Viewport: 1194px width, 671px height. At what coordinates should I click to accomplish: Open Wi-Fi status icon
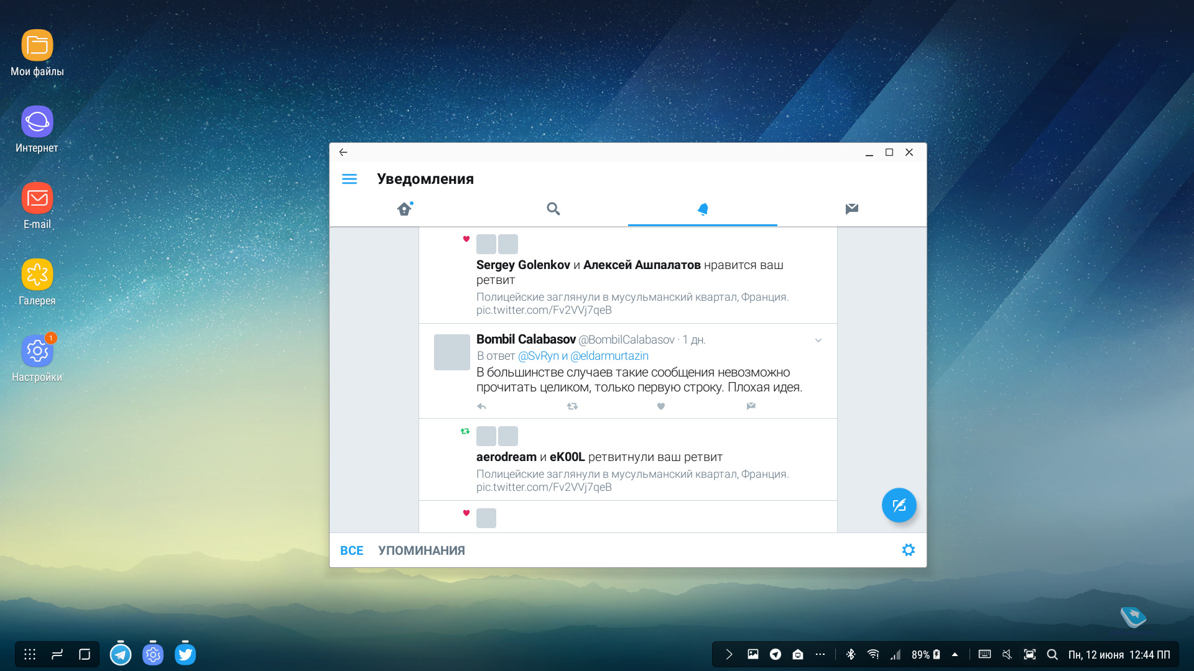[873, 654]
